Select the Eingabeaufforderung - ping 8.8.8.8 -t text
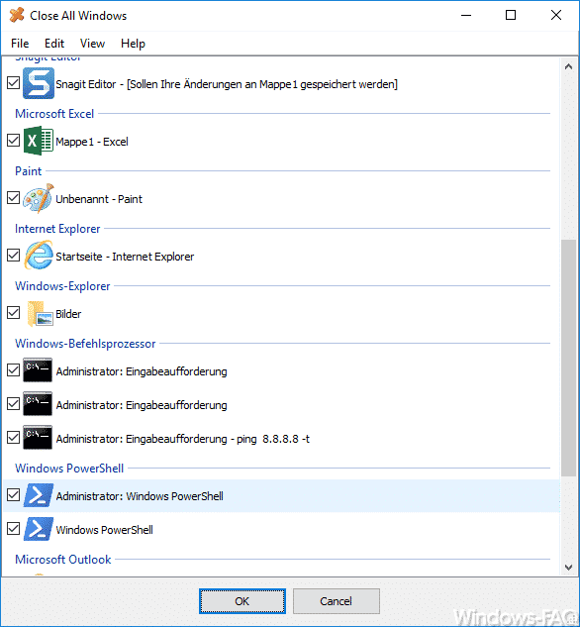The image size is (580, 627). click(183, 439)
